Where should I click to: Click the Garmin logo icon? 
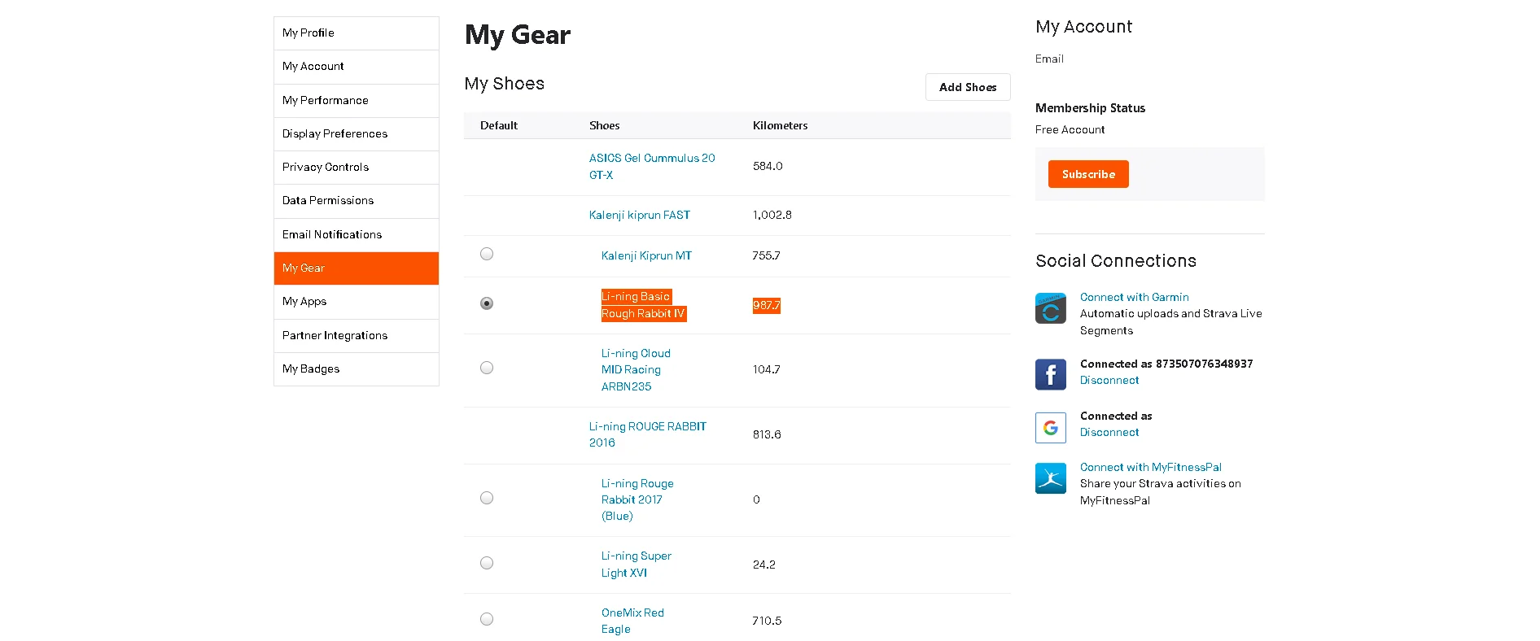click(x=1050, y=308)
